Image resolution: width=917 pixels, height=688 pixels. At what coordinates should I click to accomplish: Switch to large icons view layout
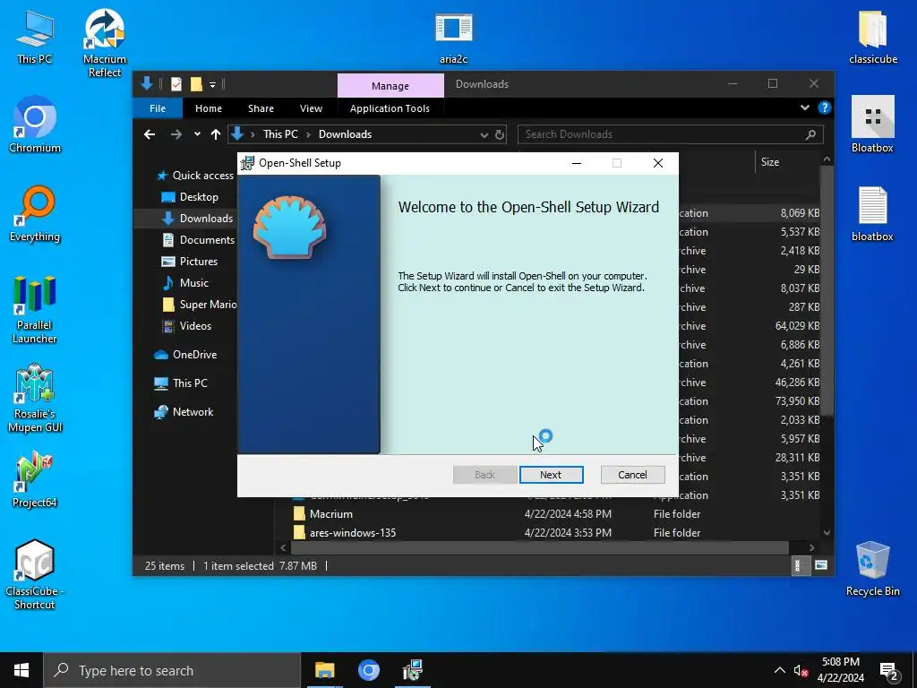tap(821, 565)
